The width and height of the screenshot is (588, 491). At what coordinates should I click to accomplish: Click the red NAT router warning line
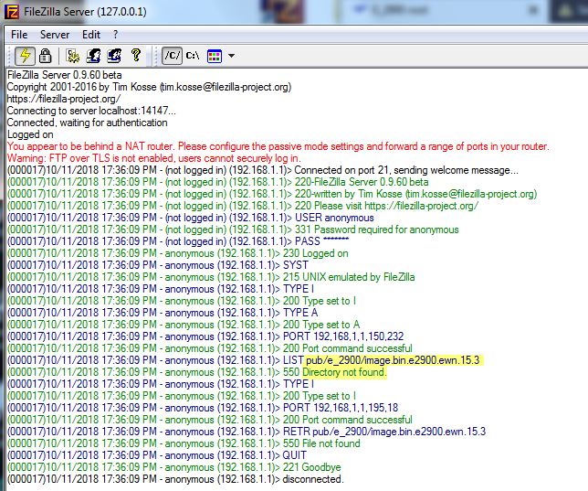pyautogui.click(x=278, y=146)
